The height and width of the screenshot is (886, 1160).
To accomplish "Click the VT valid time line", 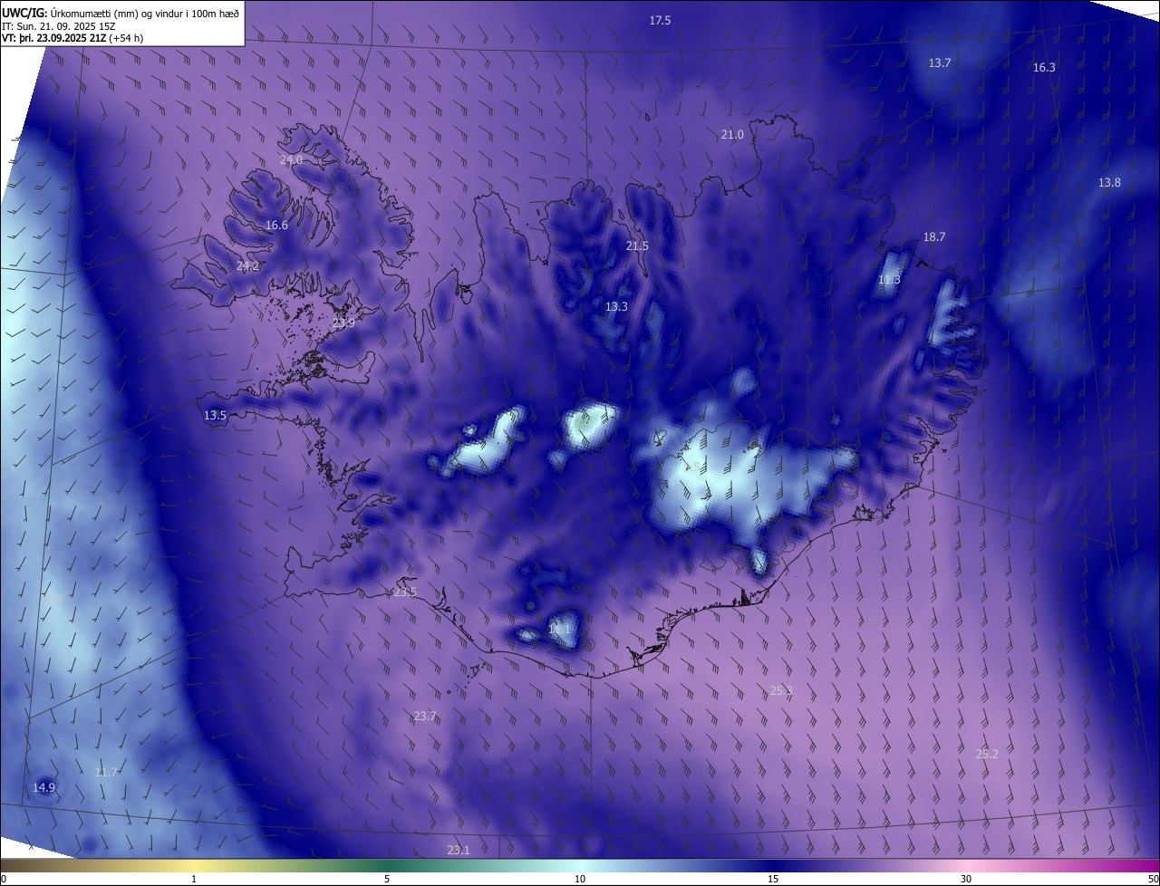I will pyautogui.click(x=72, y=38).
